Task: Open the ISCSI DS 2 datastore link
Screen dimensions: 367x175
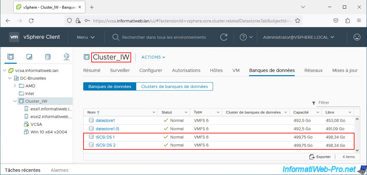Action: click(105, 145)
